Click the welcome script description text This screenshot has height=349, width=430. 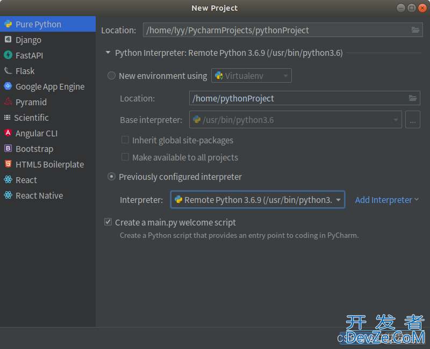point(239,235)
